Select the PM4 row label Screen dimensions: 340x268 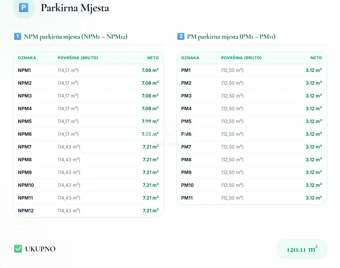(186, 109)
